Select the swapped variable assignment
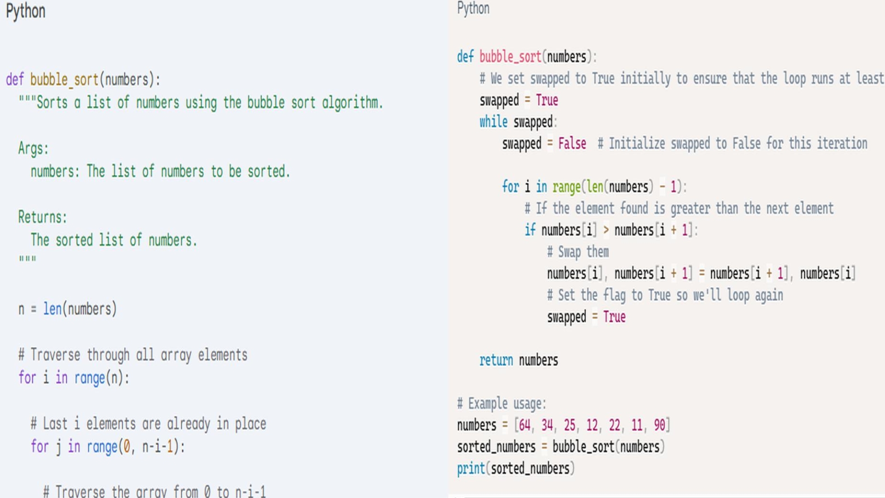Image resolution: width=885 pixels, height=498 pixels. click(x=519, y=101)
